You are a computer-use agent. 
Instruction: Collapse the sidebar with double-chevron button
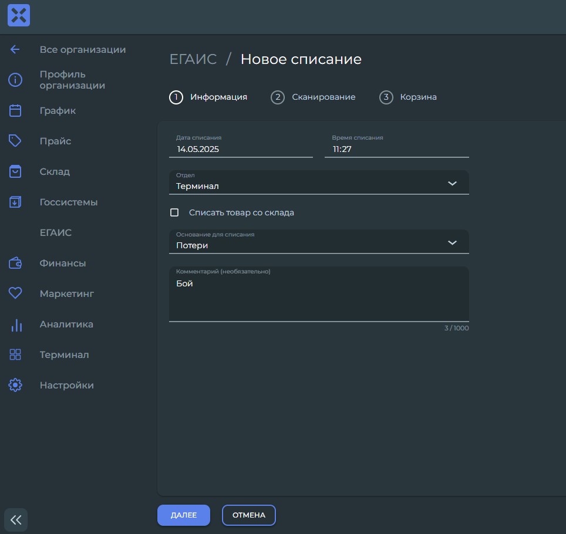(16, 520)
